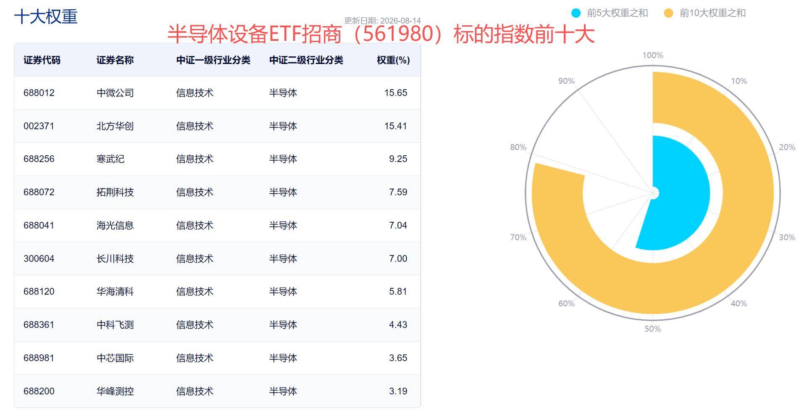Click the blue 前5大权重之和 legend dot
Screen dimensions: 807x415
pos(576,13)
